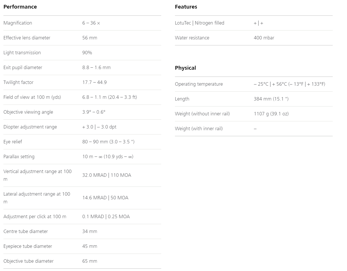
Task: Click the Physical section heading
Action: click(186, 68)
